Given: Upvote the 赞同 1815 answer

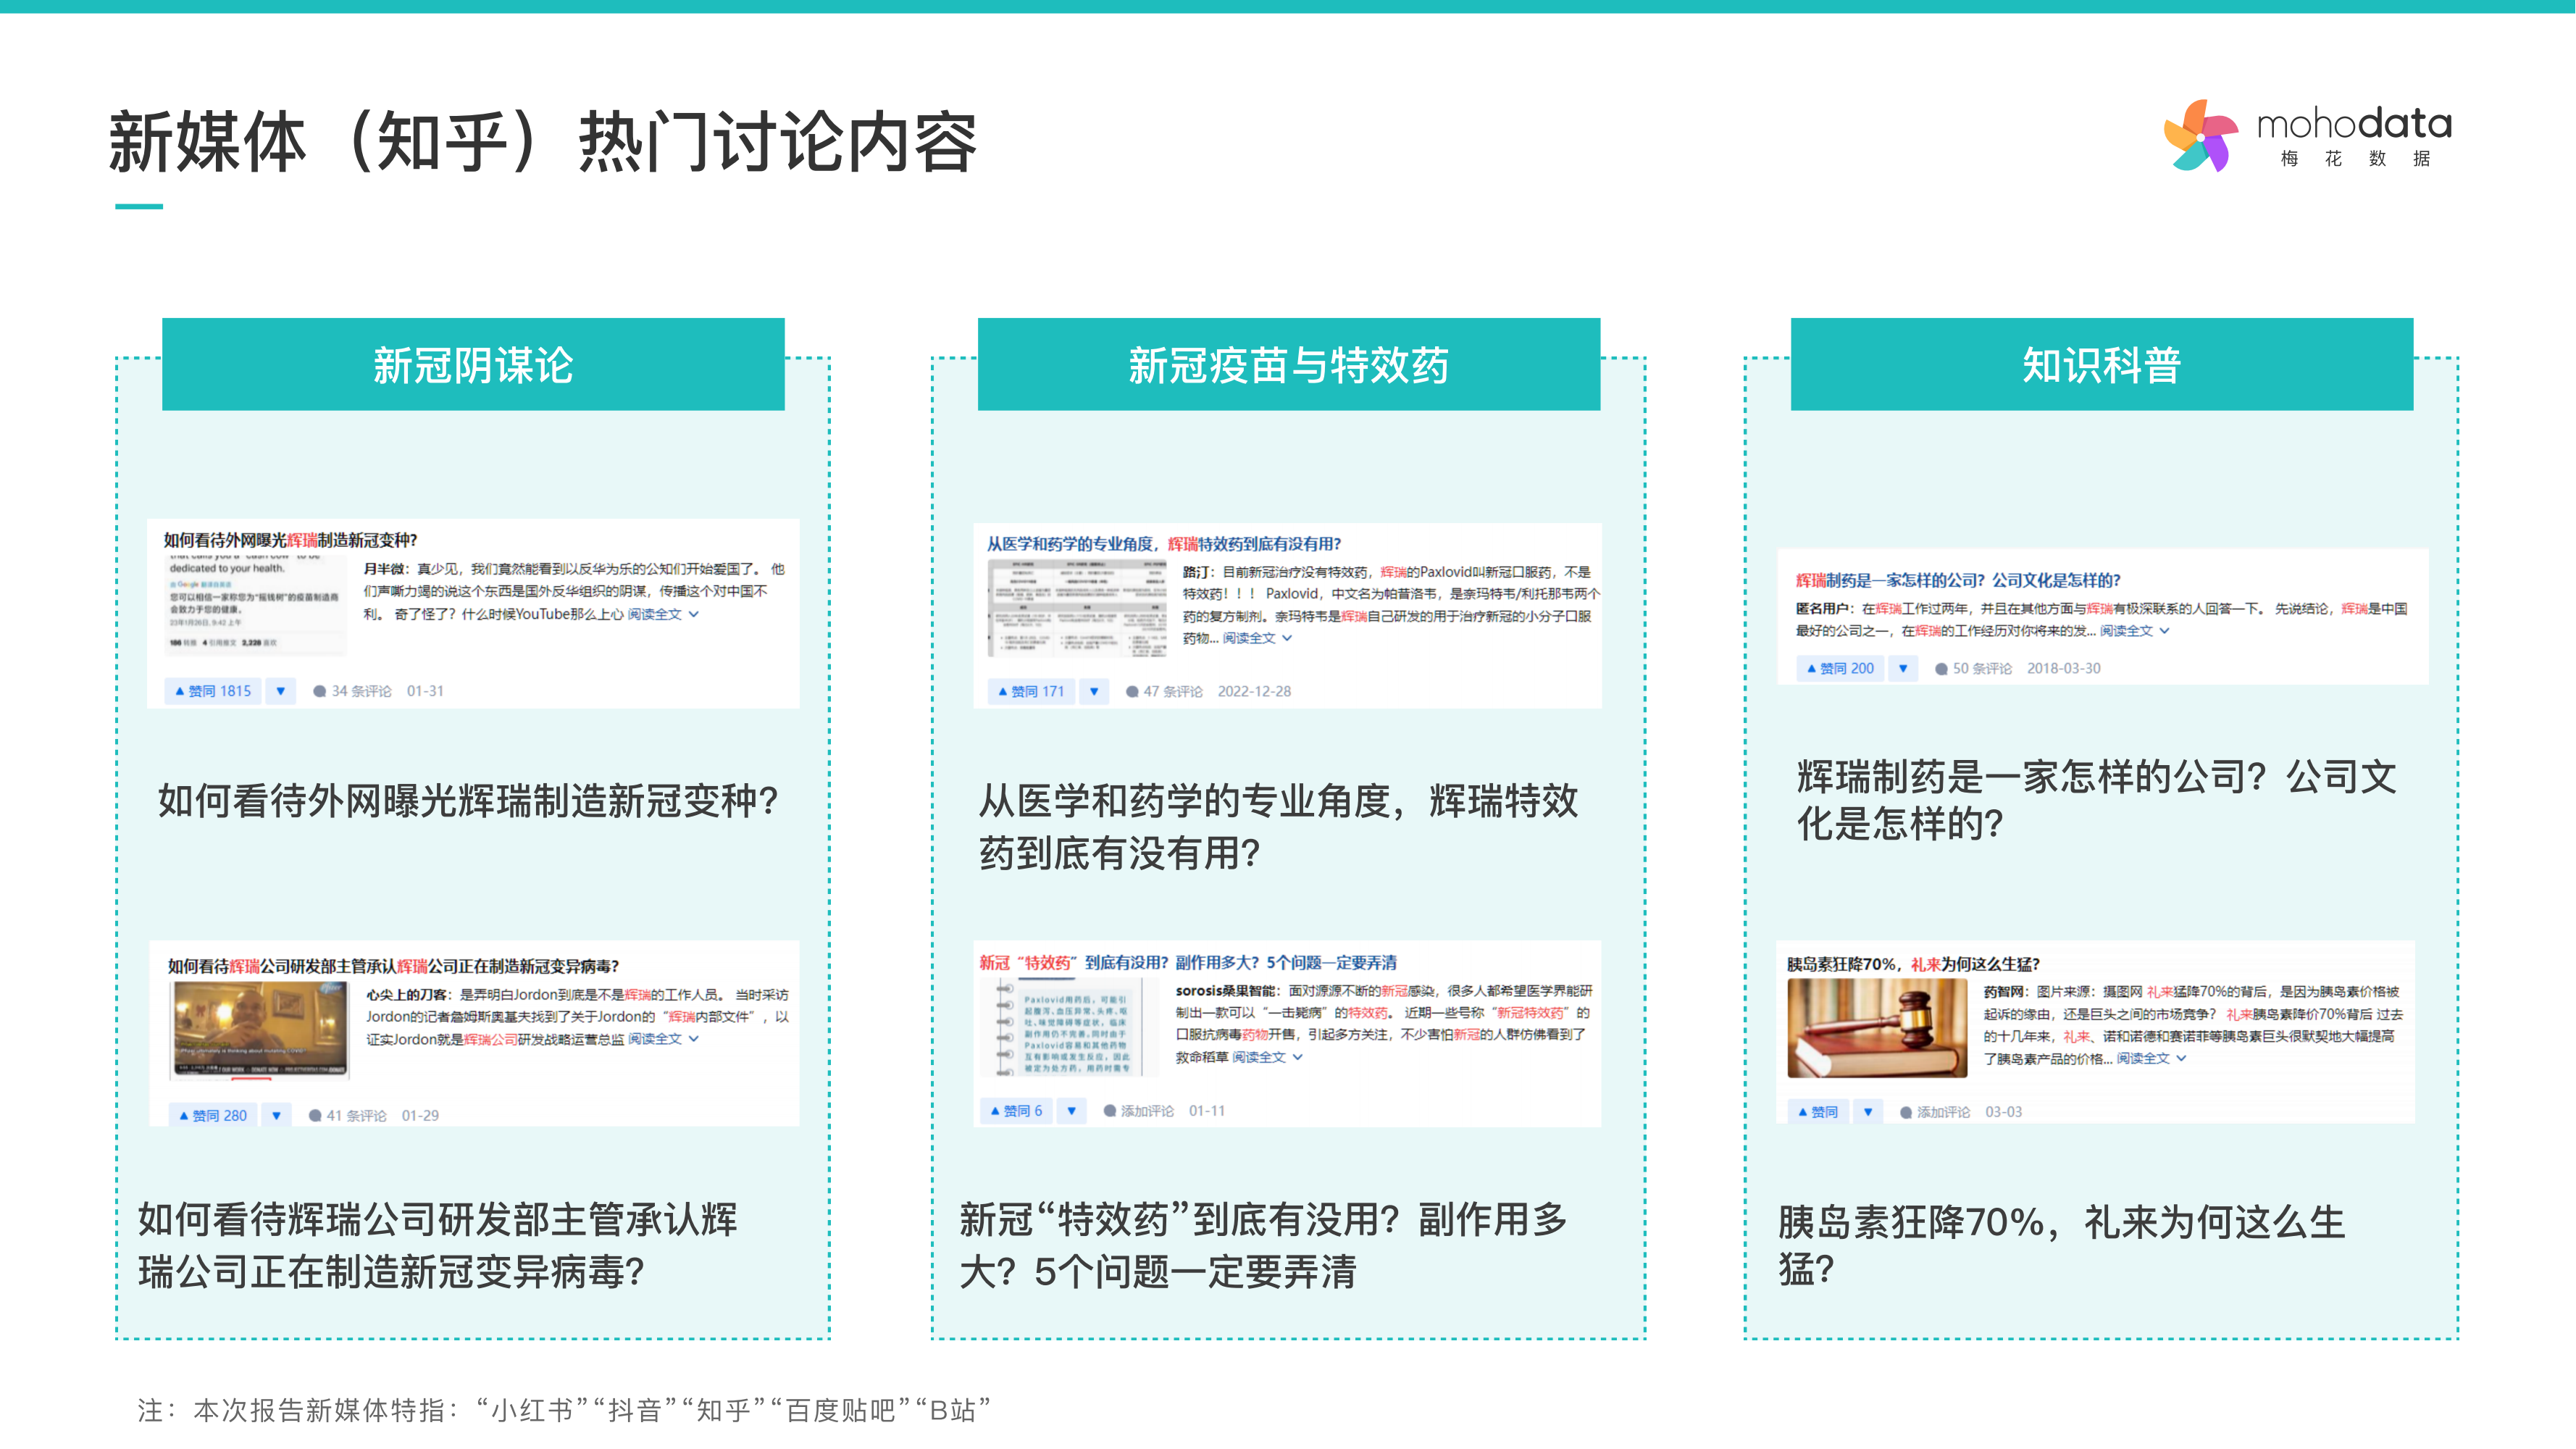Looking at the screenshot, I should coord(213,691).
